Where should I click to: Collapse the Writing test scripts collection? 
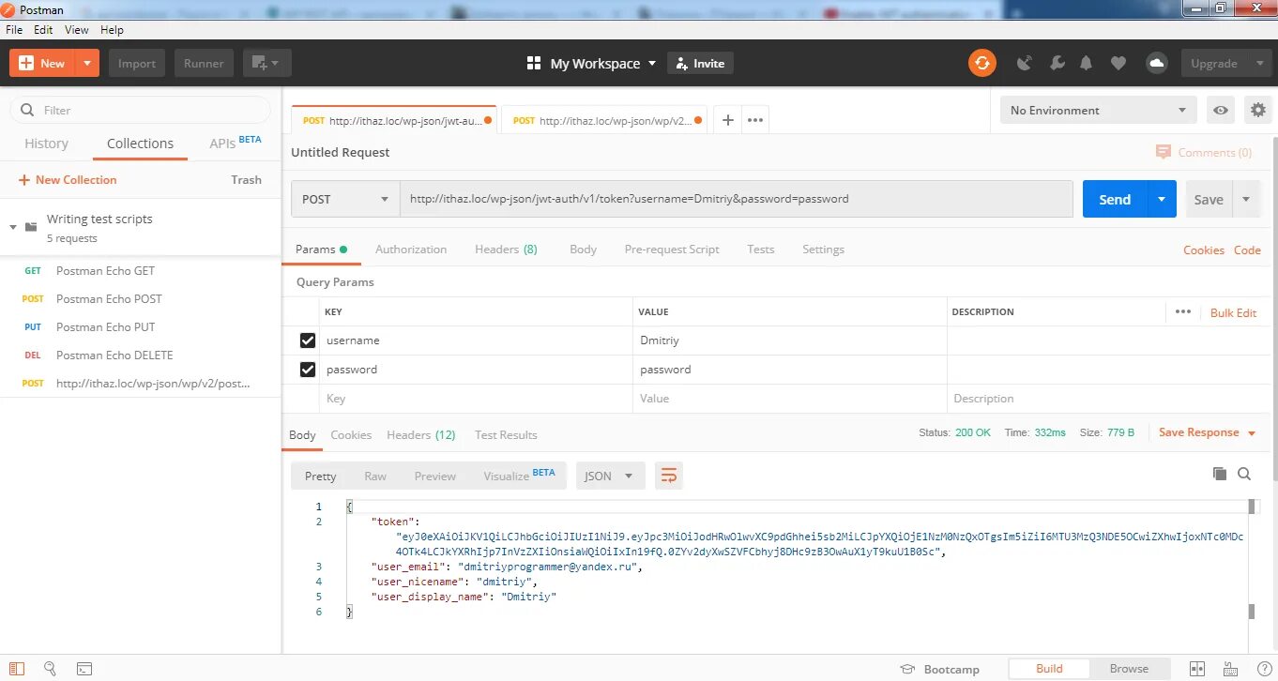tap(13, 227)
